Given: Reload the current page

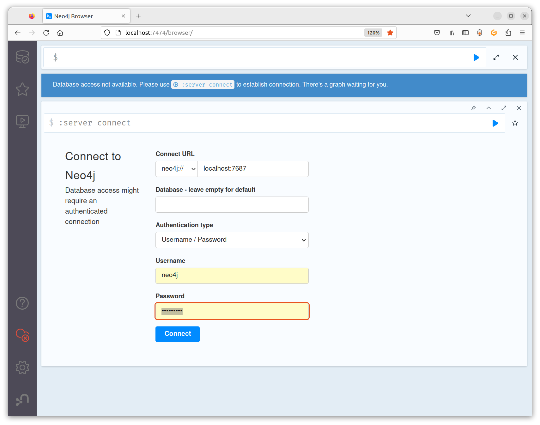Looking at the screenshot, I should point(46,33).
